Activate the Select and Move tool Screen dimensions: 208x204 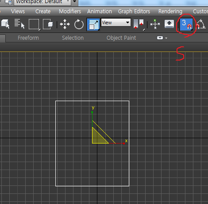[65, 24]
